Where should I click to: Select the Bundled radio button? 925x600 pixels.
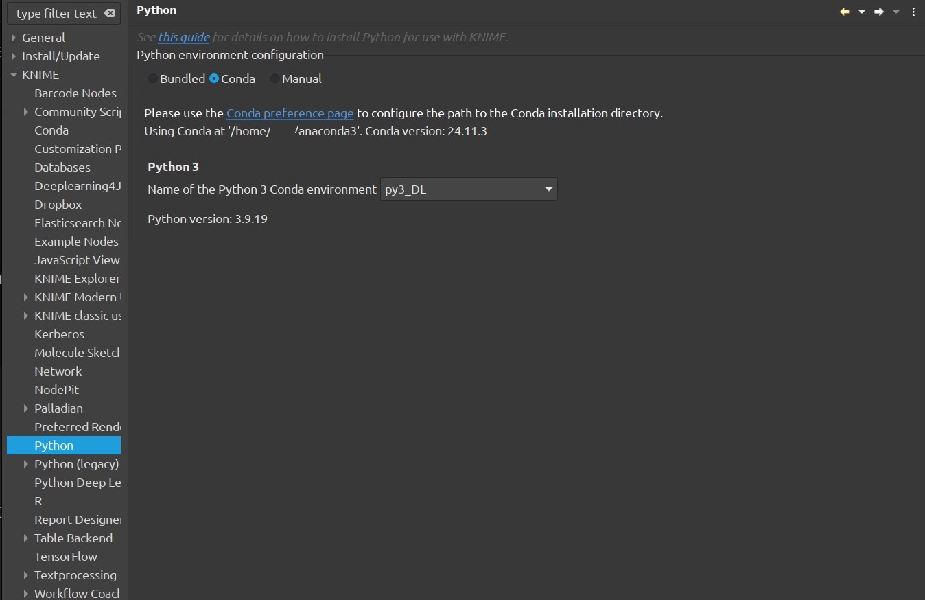pos(152,79)
